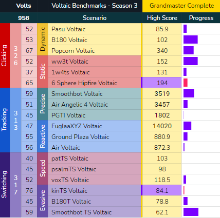Select the psalmTS Voltaic scenario
The height and width of the screenshot is (218, 220).
(x=95, y=169)
